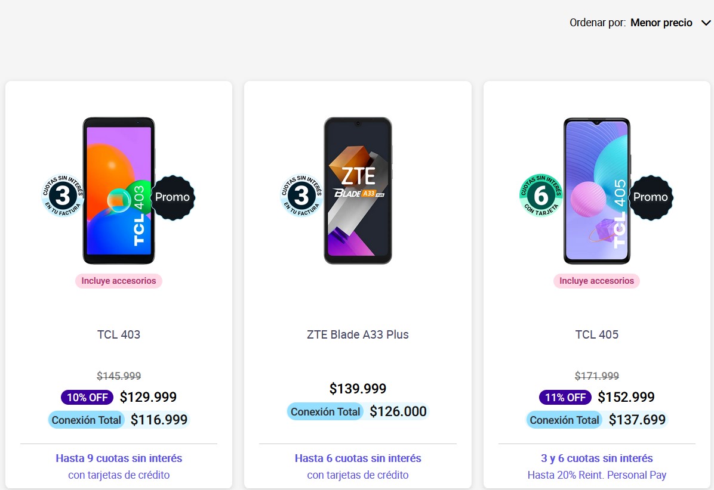The height and width of the screenshot is (490, 714).
Task: Click the 3 cuotas badge on TCL 403
Action: [x=63, y=196]
